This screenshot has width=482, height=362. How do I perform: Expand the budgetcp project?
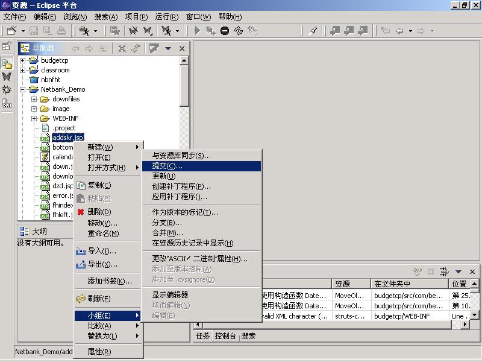point(22,61)
